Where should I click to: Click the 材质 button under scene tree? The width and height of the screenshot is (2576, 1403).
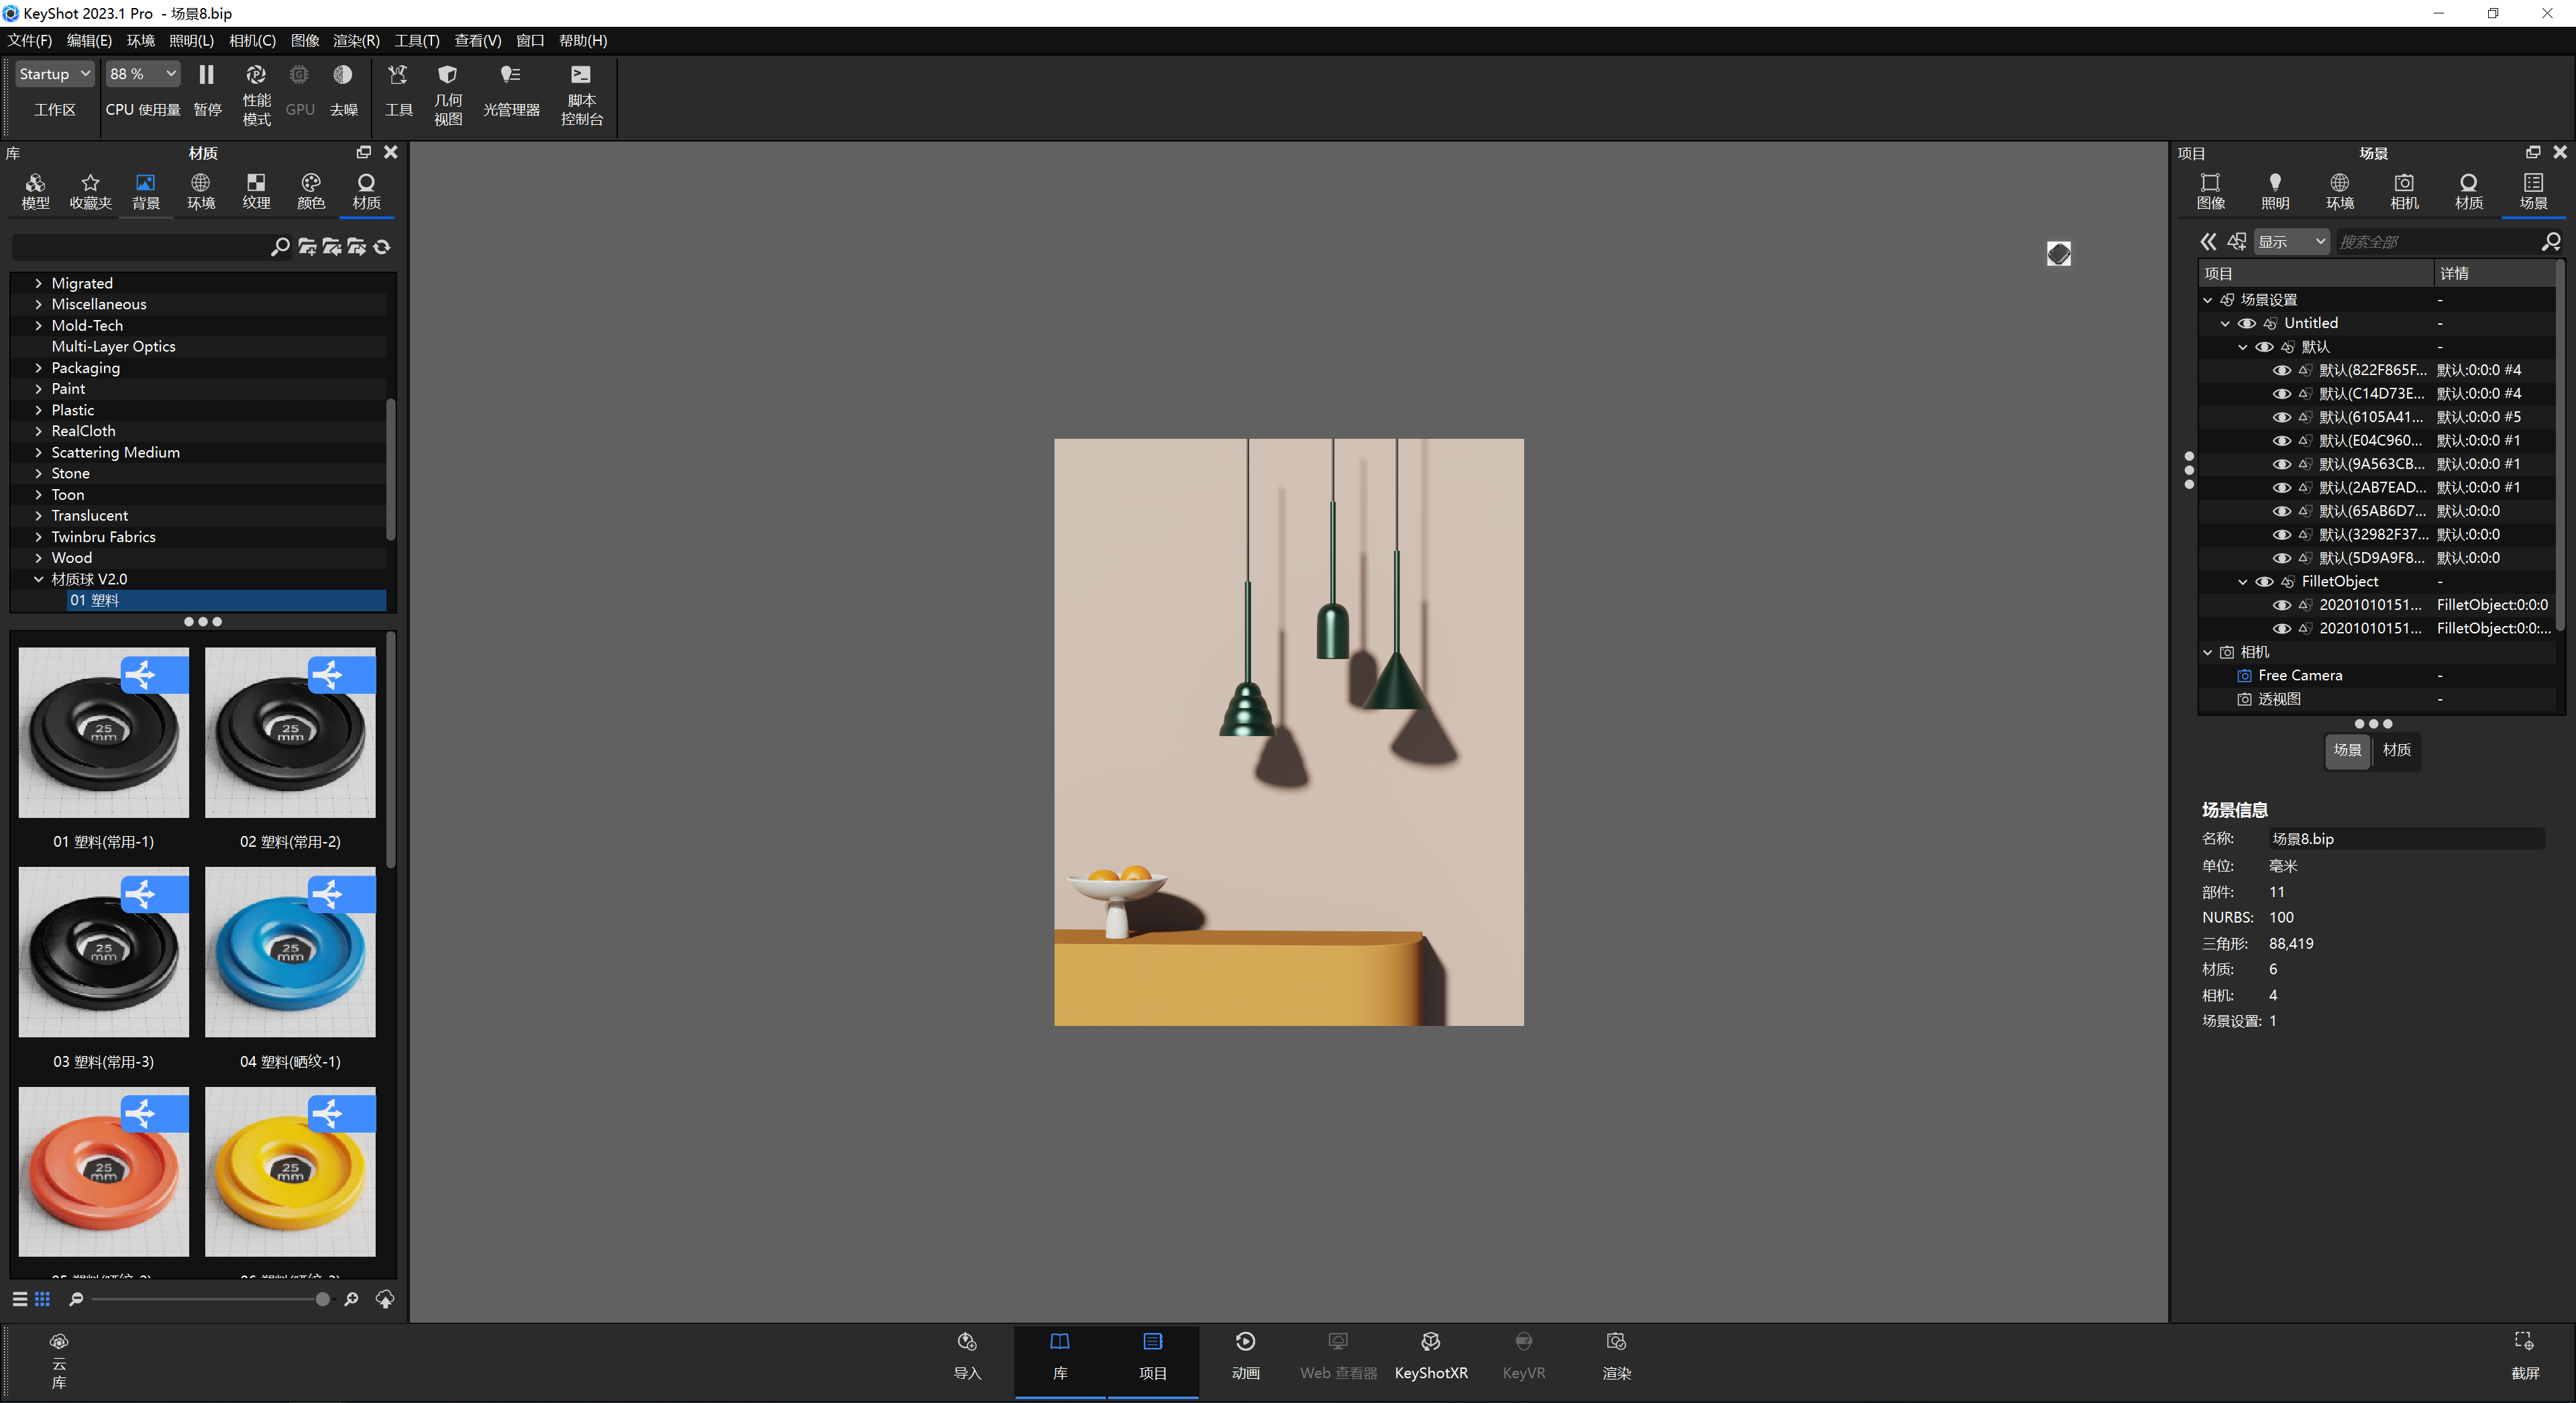click(x=2396, y=750)
